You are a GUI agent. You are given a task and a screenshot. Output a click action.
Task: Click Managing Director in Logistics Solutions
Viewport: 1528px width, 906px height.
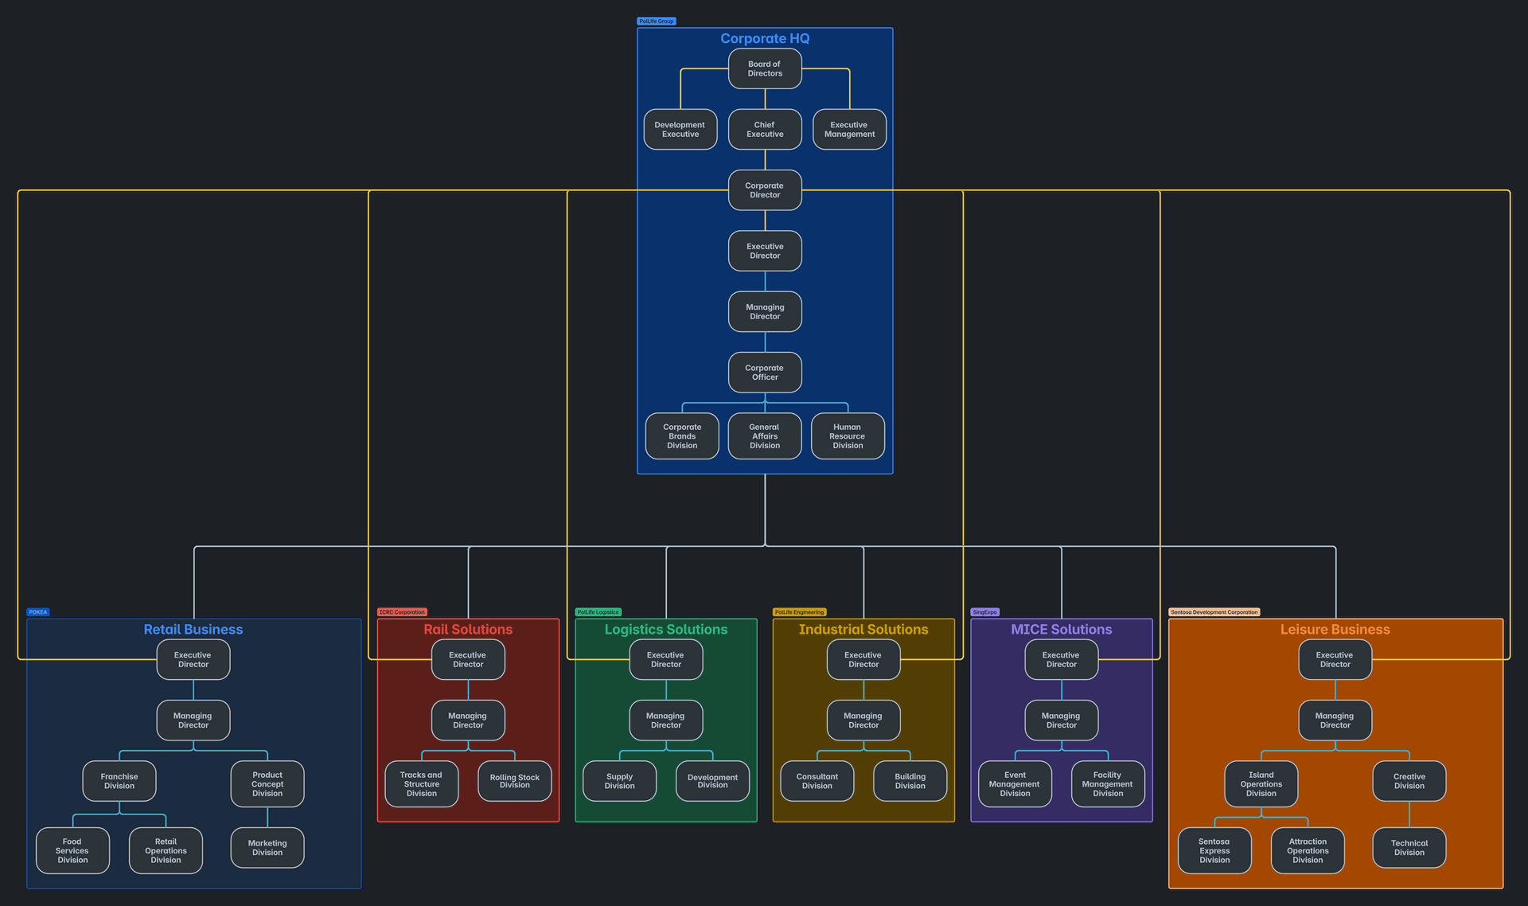pyautogui.click(x=666, y=721)
